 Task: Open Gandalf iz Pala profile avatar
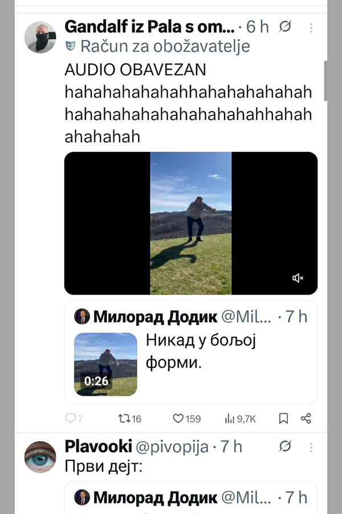40,38
